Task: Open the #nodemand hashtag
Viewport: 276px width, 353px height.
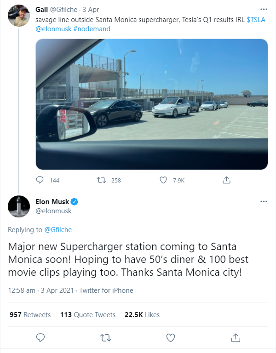Action: [92, 29]
